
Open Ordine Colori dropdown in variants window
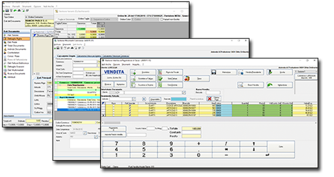(x=146, y=19)
